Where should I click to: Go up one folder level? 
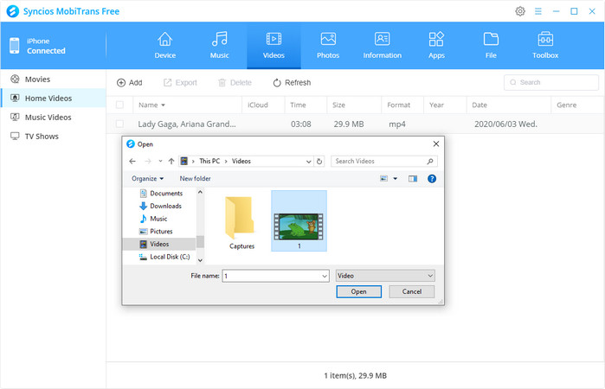(x=171, y=161)
